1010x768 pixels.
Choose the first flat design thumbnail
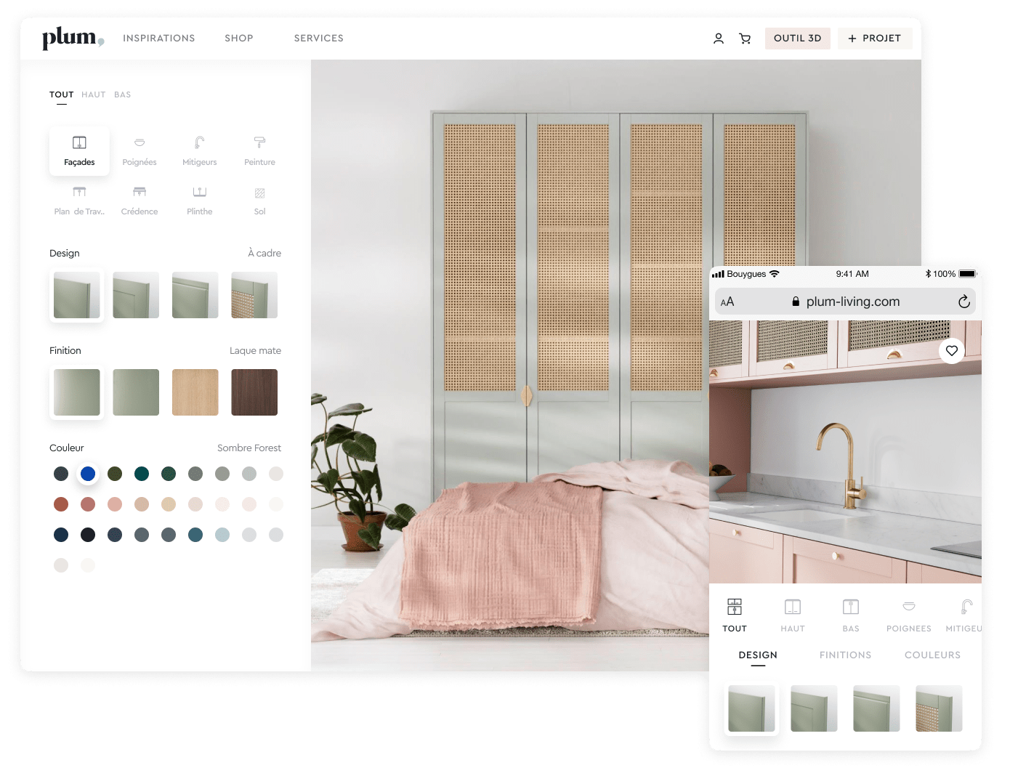click(x=77, y=295)
